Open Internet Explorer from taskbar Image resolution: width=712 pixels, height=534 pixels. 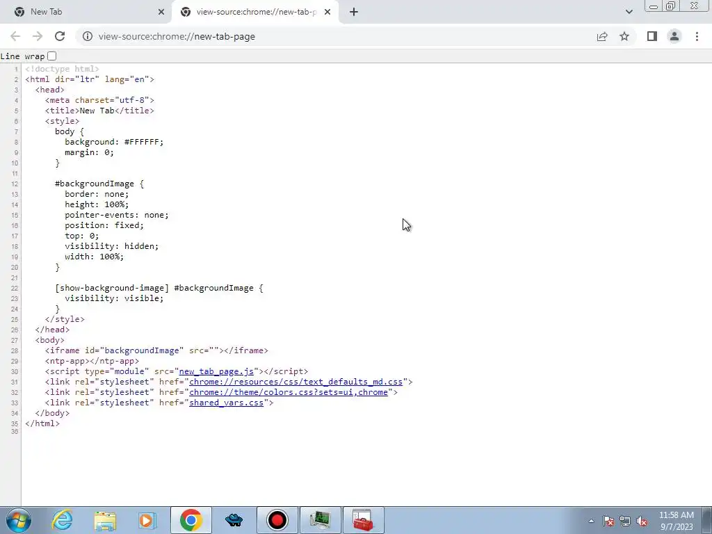click(x=62, y=520)
